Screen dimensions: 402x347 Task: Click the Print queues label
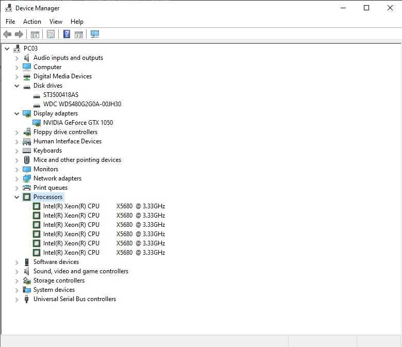point(51,188)
